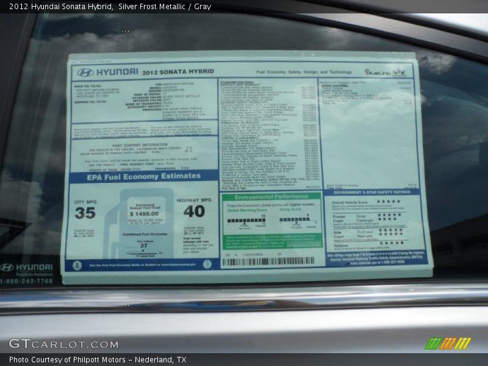
Task: Click the highway MPG value 40
Action: pos(194,211)
